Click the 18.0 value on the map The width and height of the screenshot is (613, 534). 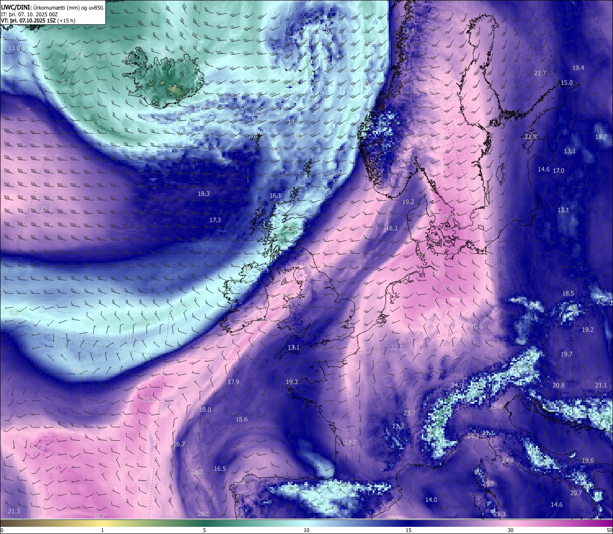coord(205,410)
